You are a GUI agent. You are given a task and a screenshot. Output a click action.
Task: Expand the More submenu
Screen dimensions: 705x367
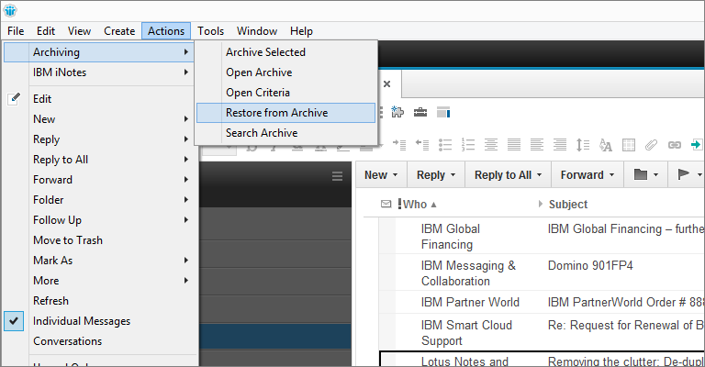pos(99,281)
